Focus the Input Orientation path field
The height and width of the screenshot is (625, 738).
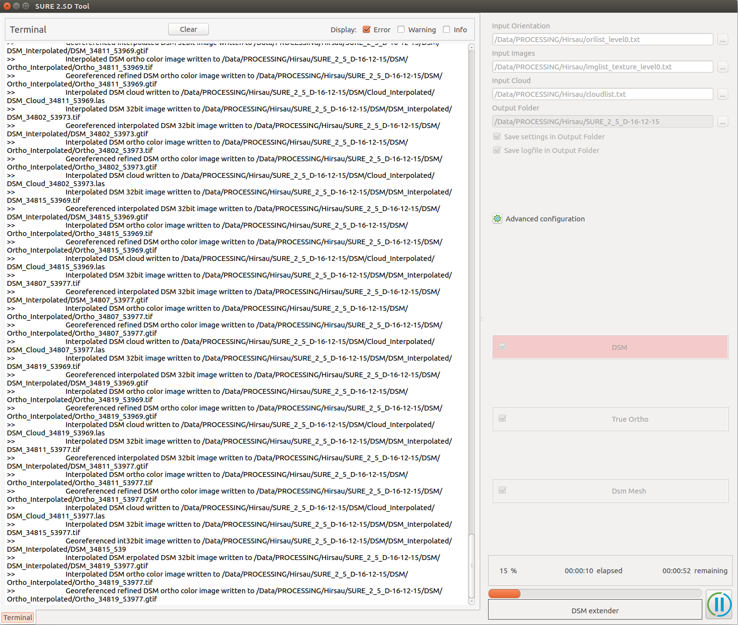pos(603,40)
